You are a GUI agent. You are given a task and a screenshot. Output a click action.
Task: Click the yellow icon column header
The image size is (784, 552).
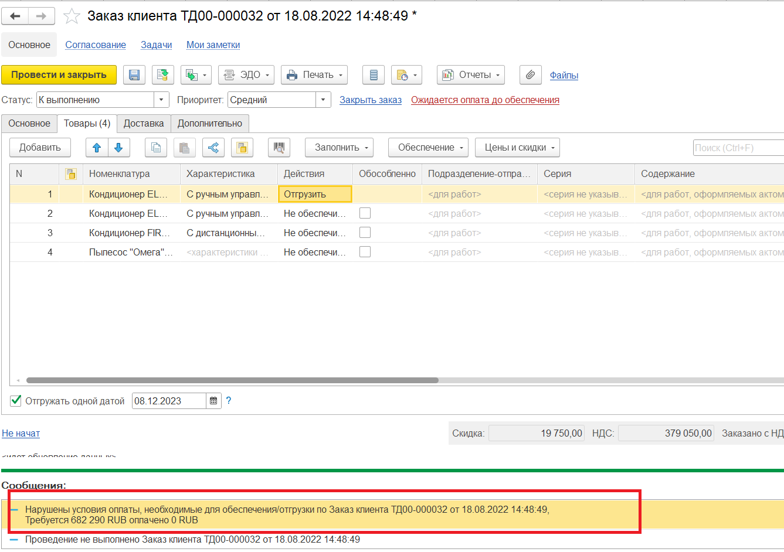click(71, 174)
